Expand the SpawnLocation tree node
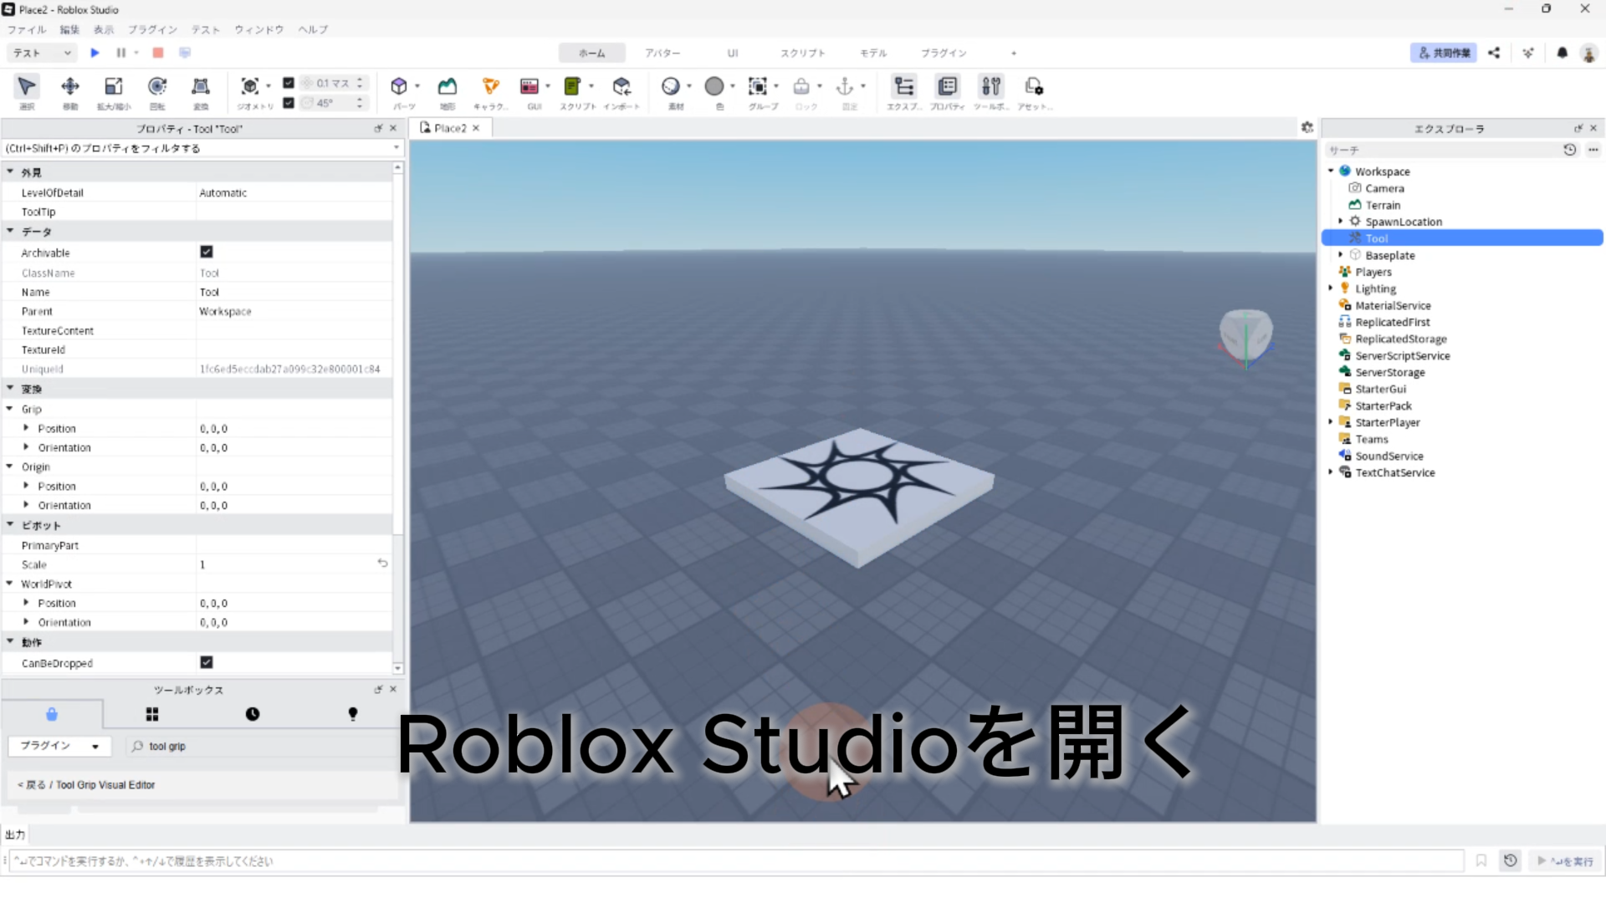This screenshot has height=903, width=1606. (1341, 222)
